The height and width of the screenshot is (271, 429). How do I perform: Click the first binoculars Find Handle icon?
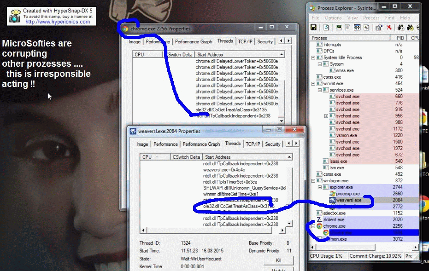click(401, 27)
